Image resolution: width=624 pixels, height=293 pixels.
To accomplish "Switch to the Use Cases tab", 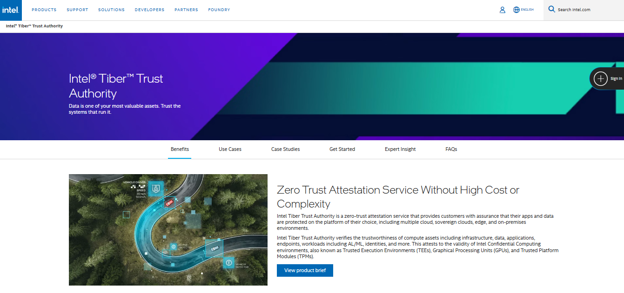I will (230, 149).
